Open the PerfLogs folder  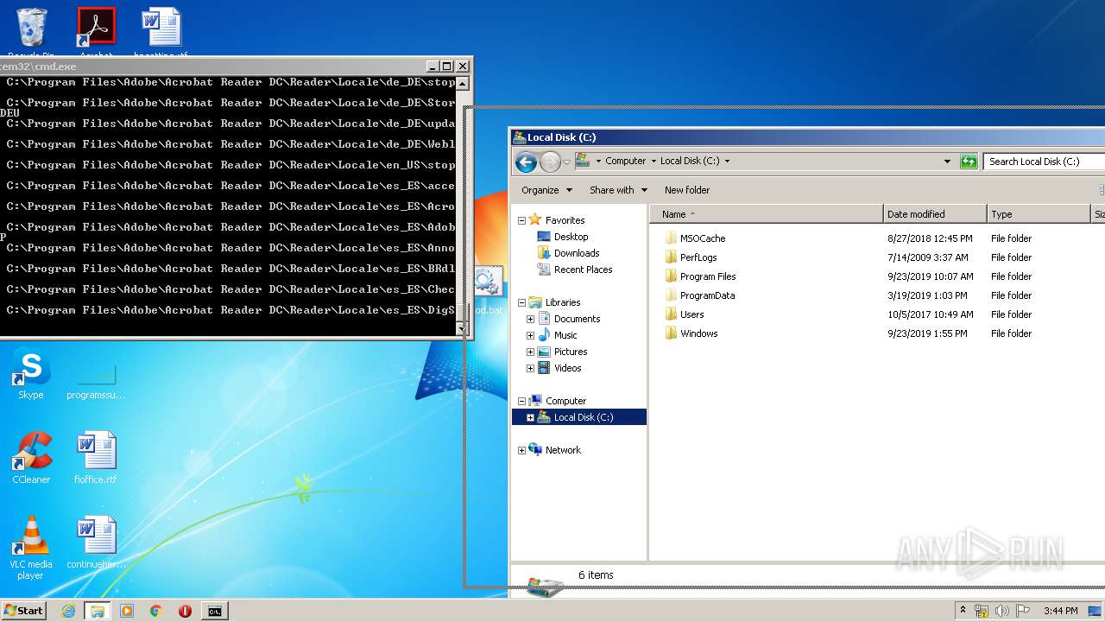(698, 257)
